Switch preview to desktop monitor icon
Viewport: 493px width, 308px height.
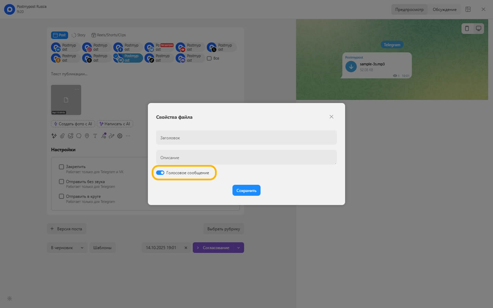[479, 28]
